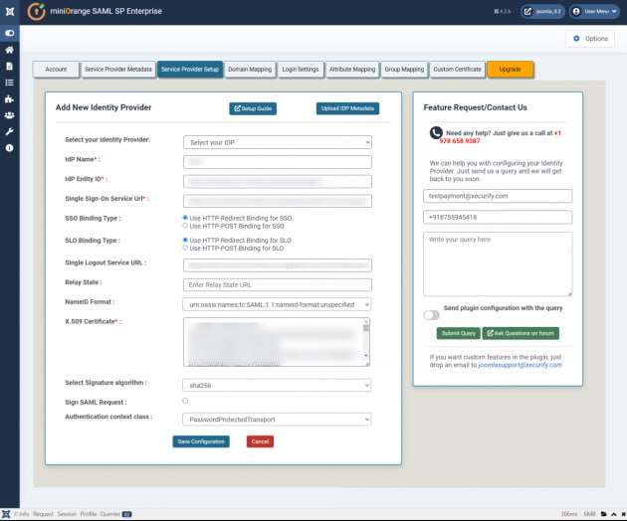Viewport: 627px width, 521px height.
Task: Expand the NameID Format dropdown
Action: 277,304
